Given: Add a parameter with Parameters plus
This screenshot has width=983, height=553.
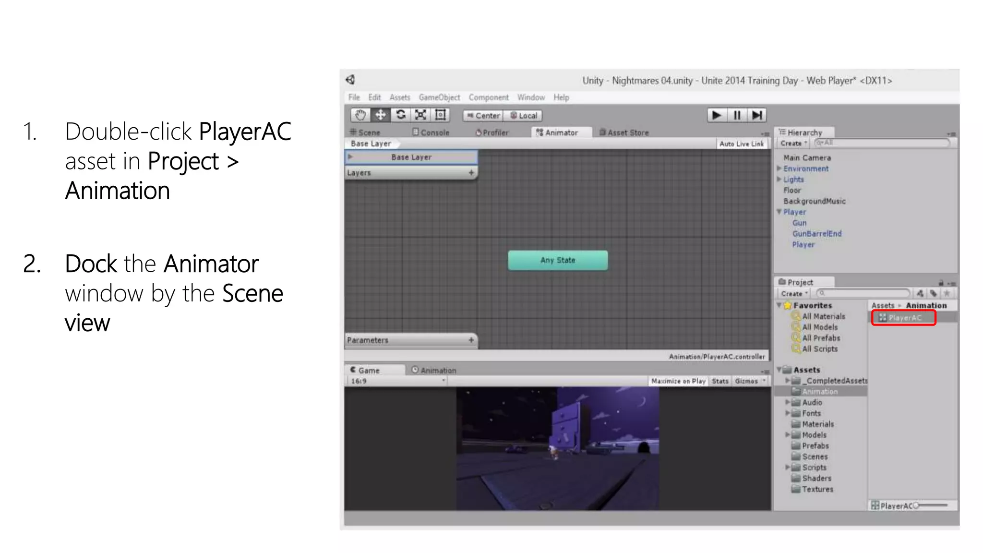Looking at the screenshot, I should (x=471, y=340).
